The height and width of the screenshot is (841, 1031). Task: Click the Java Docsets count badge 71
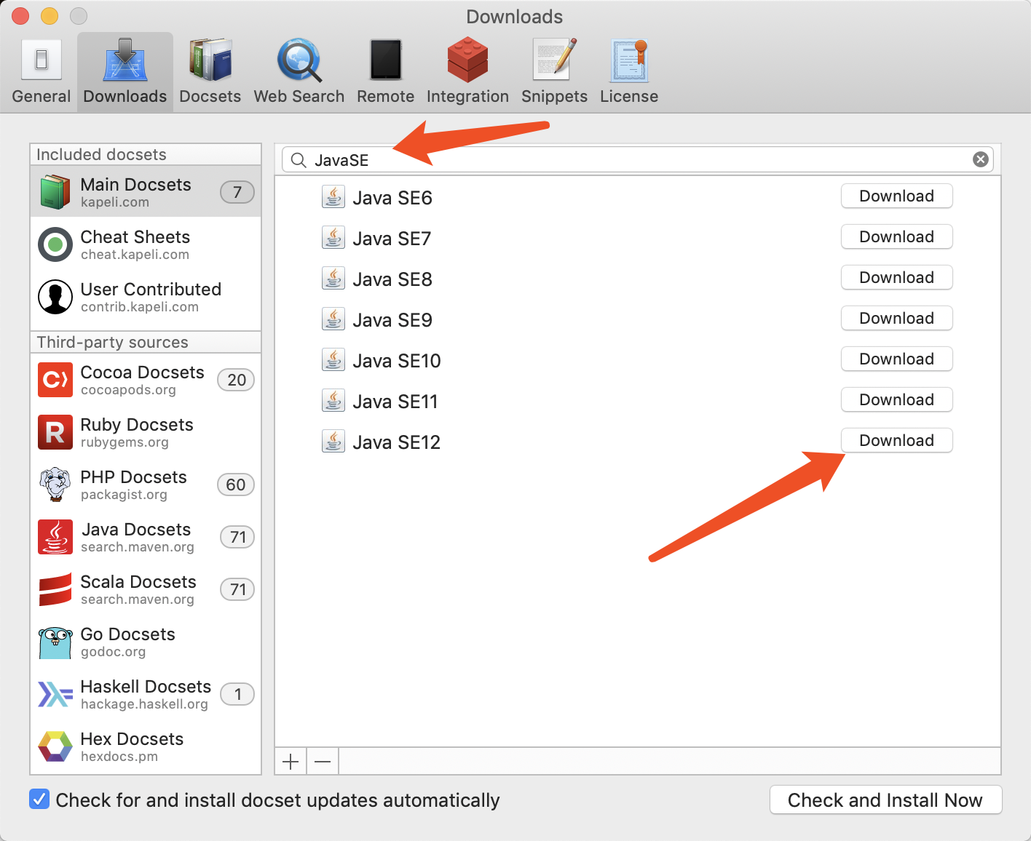point(237,537)
